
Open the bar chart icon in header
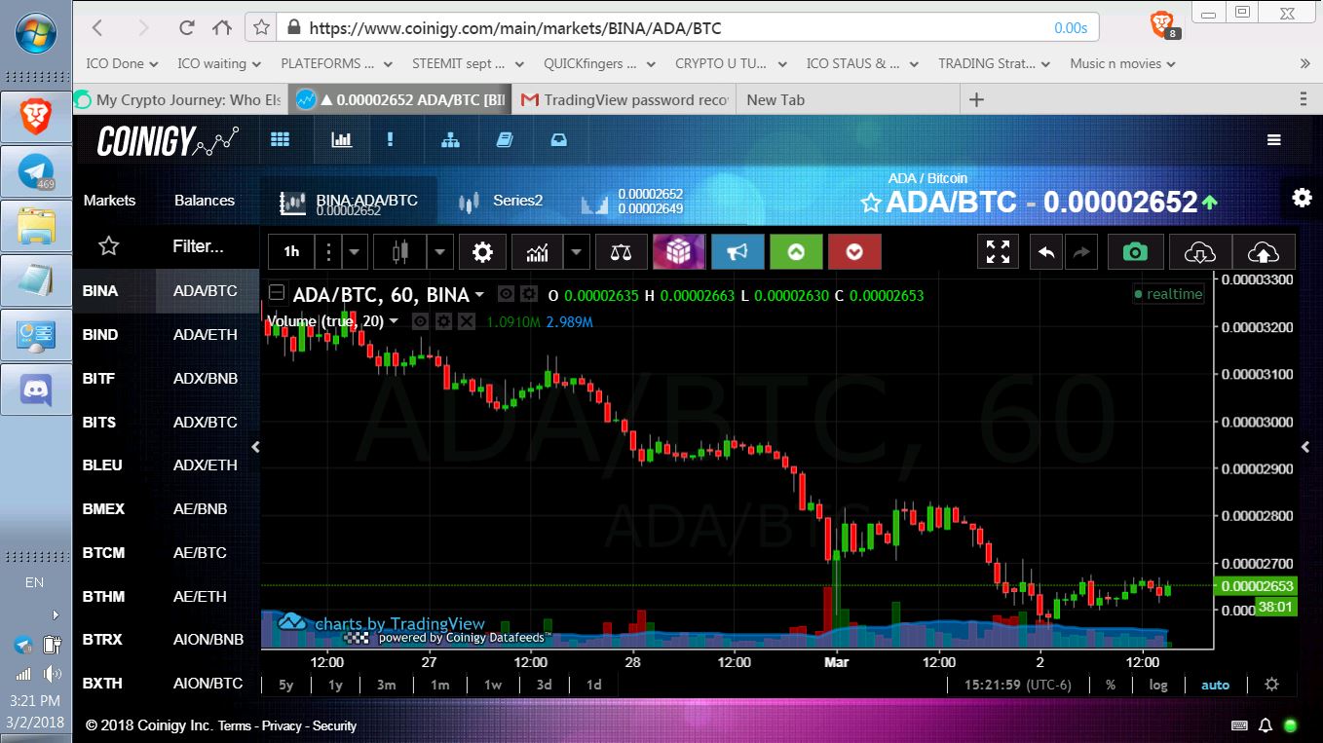[341, 140]
